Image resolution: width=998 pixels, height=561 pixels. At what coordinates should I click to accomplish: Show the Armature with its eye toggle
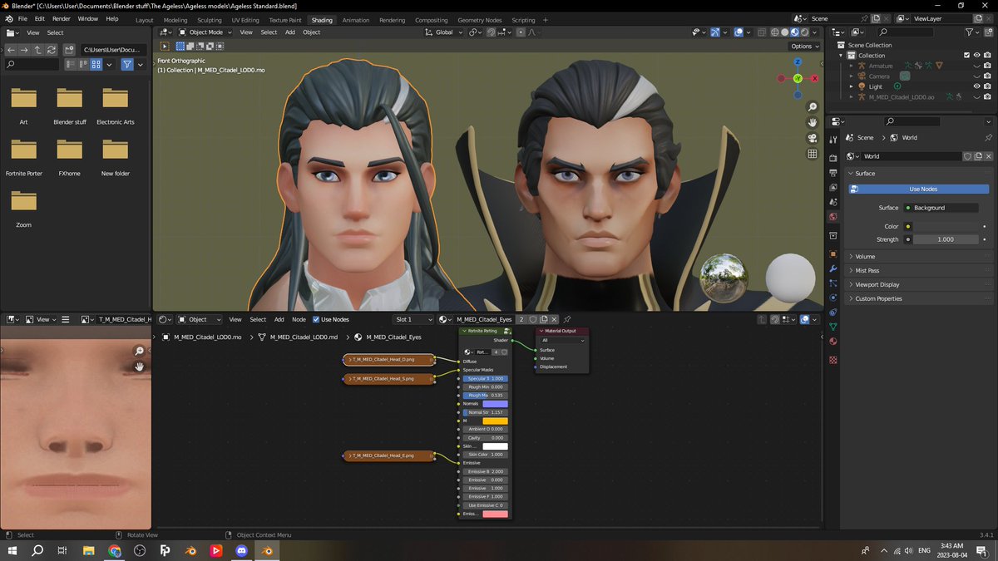tap(976, 66)
